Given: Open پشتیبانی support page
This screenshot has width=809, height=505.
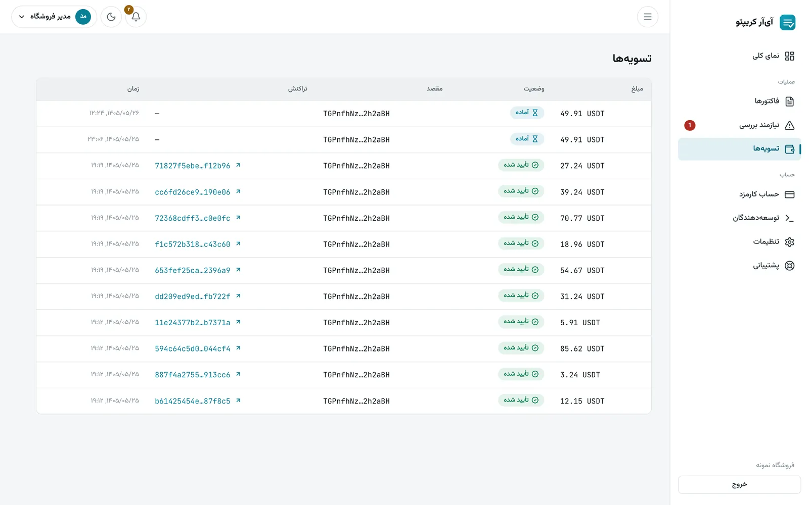Looking at the screenshot, I should click(739, 266).
